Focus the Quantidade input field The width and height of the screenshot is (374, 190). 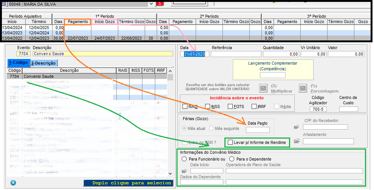click(x=281, y=54)
